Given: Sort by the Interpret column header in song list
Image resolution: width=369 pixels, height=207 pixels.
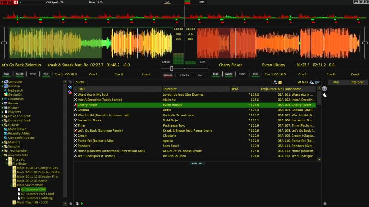Looking at the screenshot, I should tap(196, 89).
